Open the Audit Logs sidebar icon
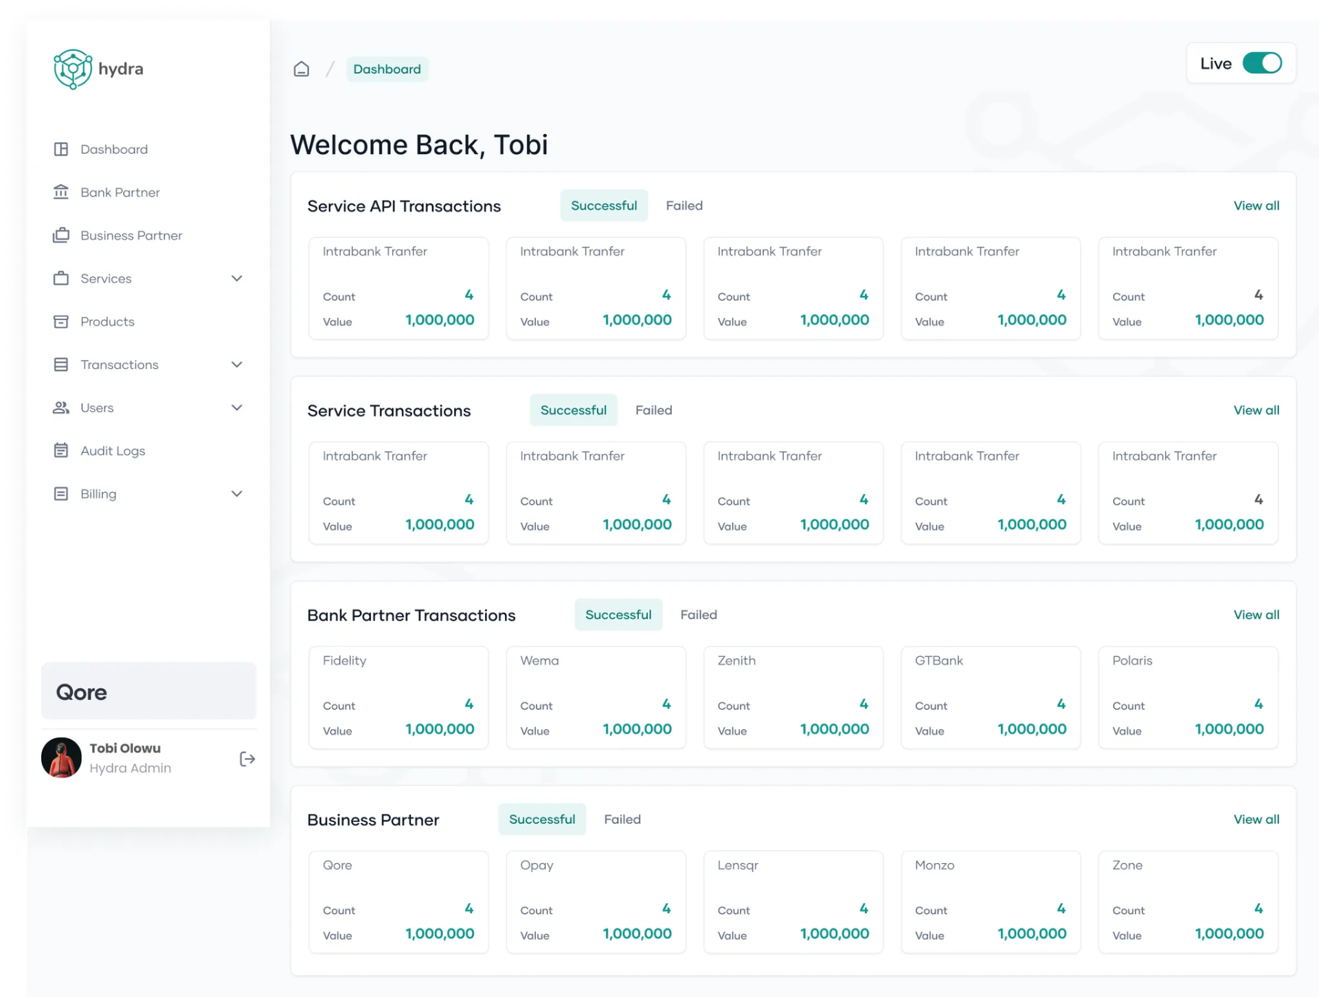Image resolution: width=1319 pixels, height=997 pixels. 62,451
